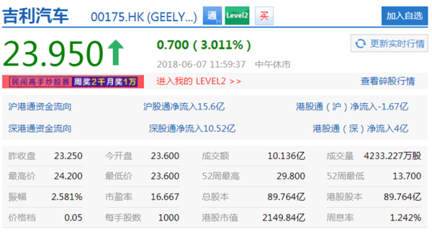Click 价格档 value 0.05
432x232 pixels.
coord(73,218)
